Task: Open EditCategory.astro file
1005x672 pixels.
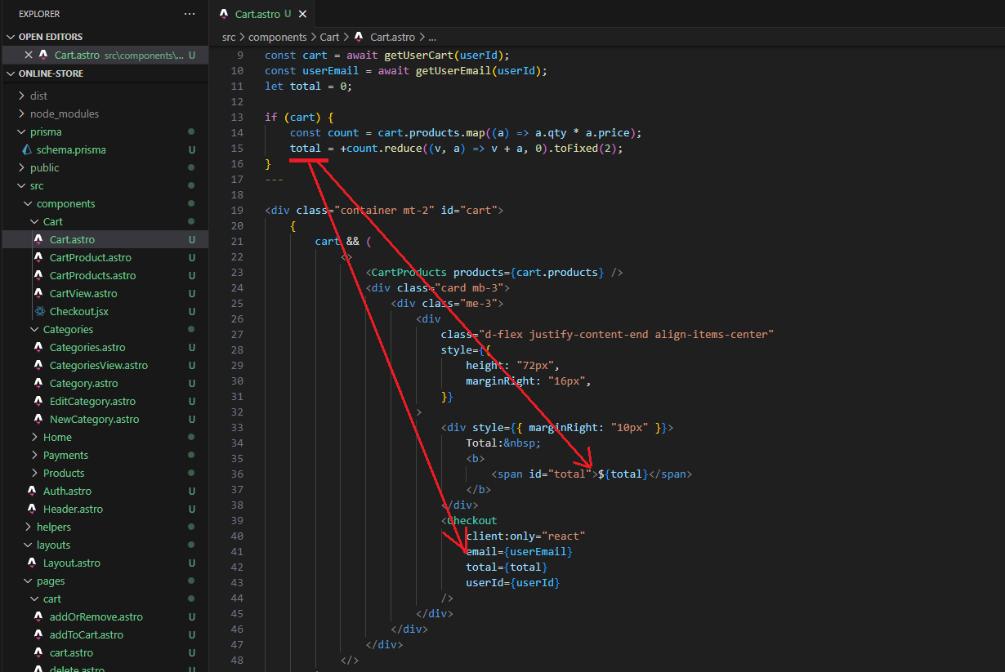Action: pyautogui.click(x=92, y=401)
